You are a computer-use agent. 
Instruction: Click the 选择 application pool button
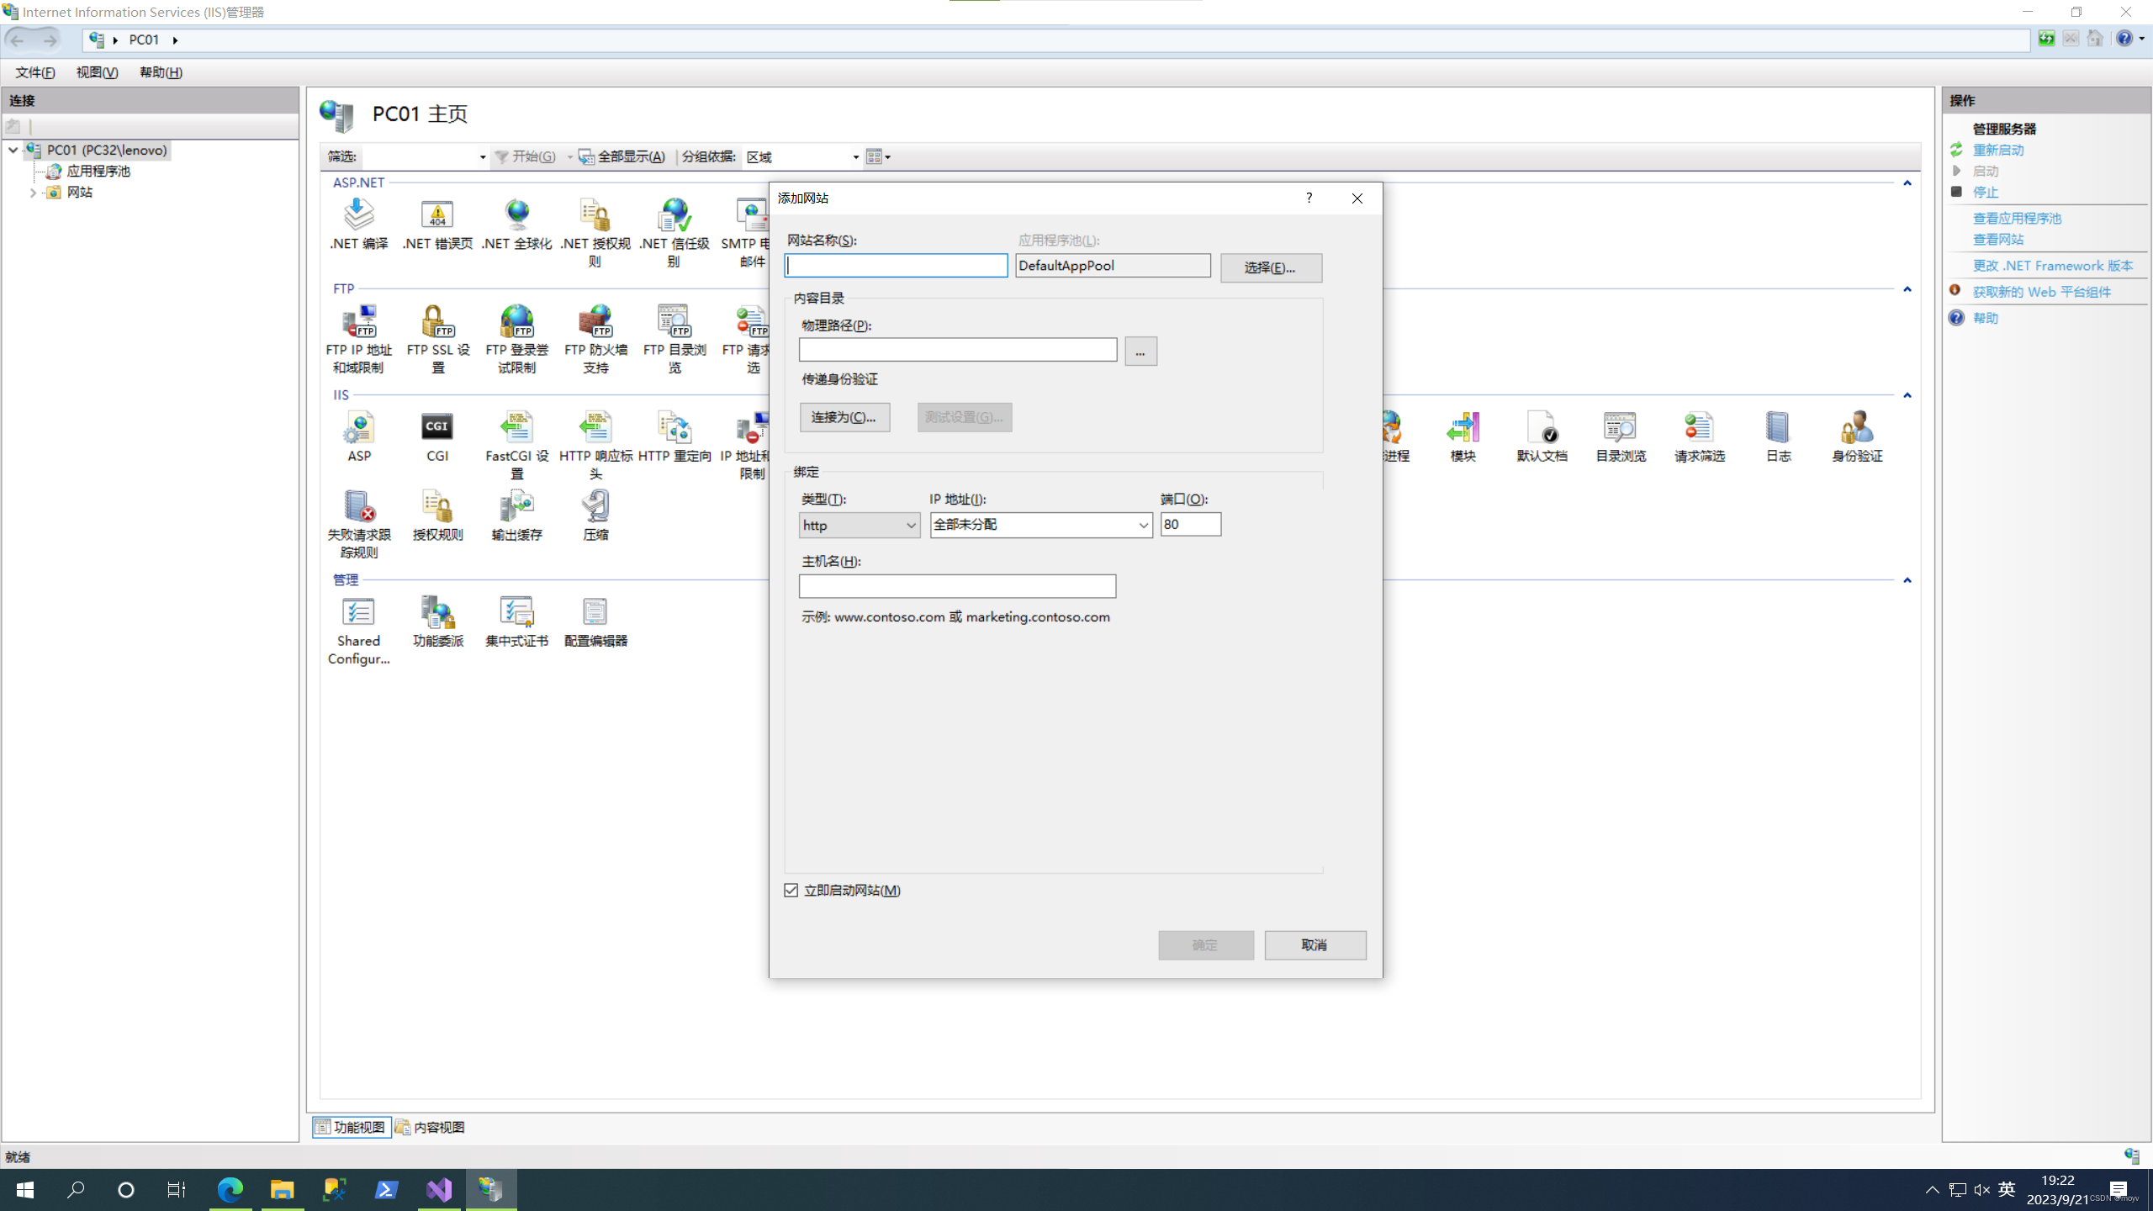pos(1270,267)
